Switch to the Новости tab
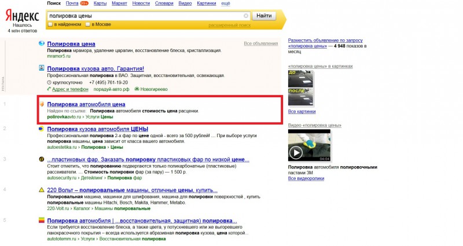Screen dimensions: 463x246 tap(141, 3)
